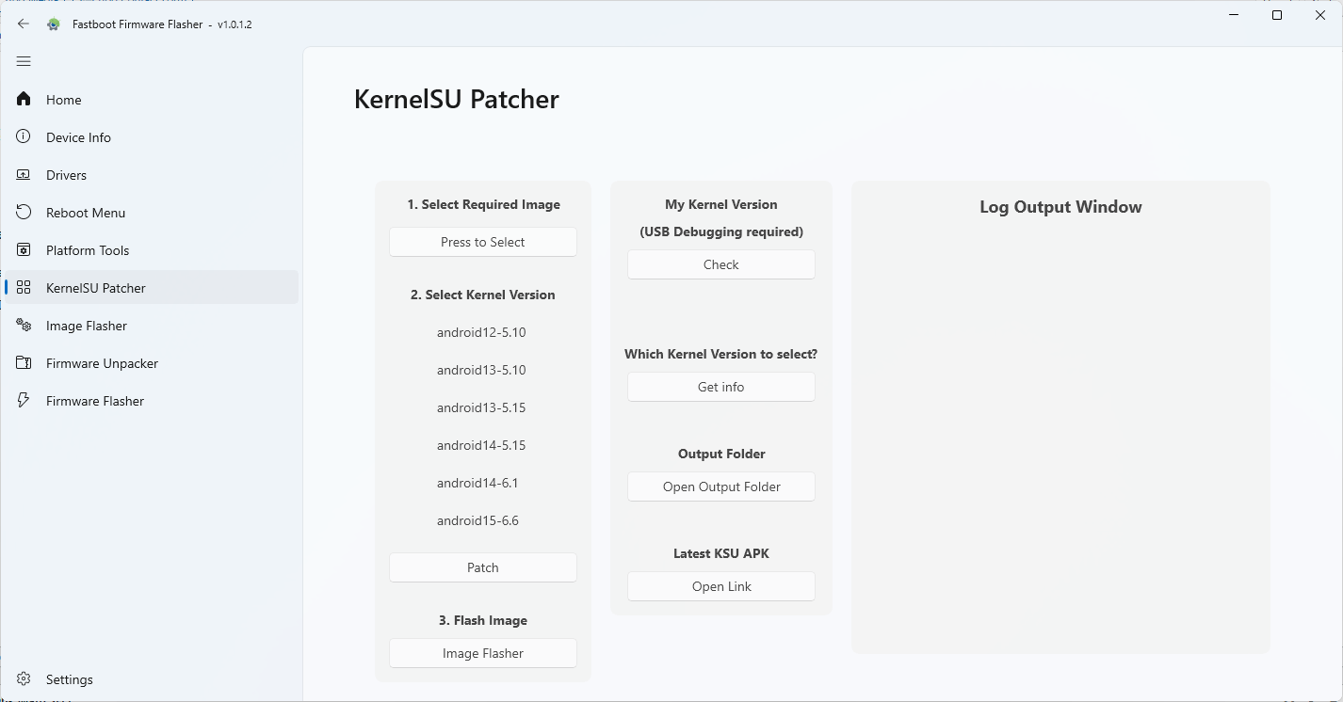The width and height of the screenshot is (1343, 702).
Task: Click the Firmware Unpacker folder icon
Action: 24,363
